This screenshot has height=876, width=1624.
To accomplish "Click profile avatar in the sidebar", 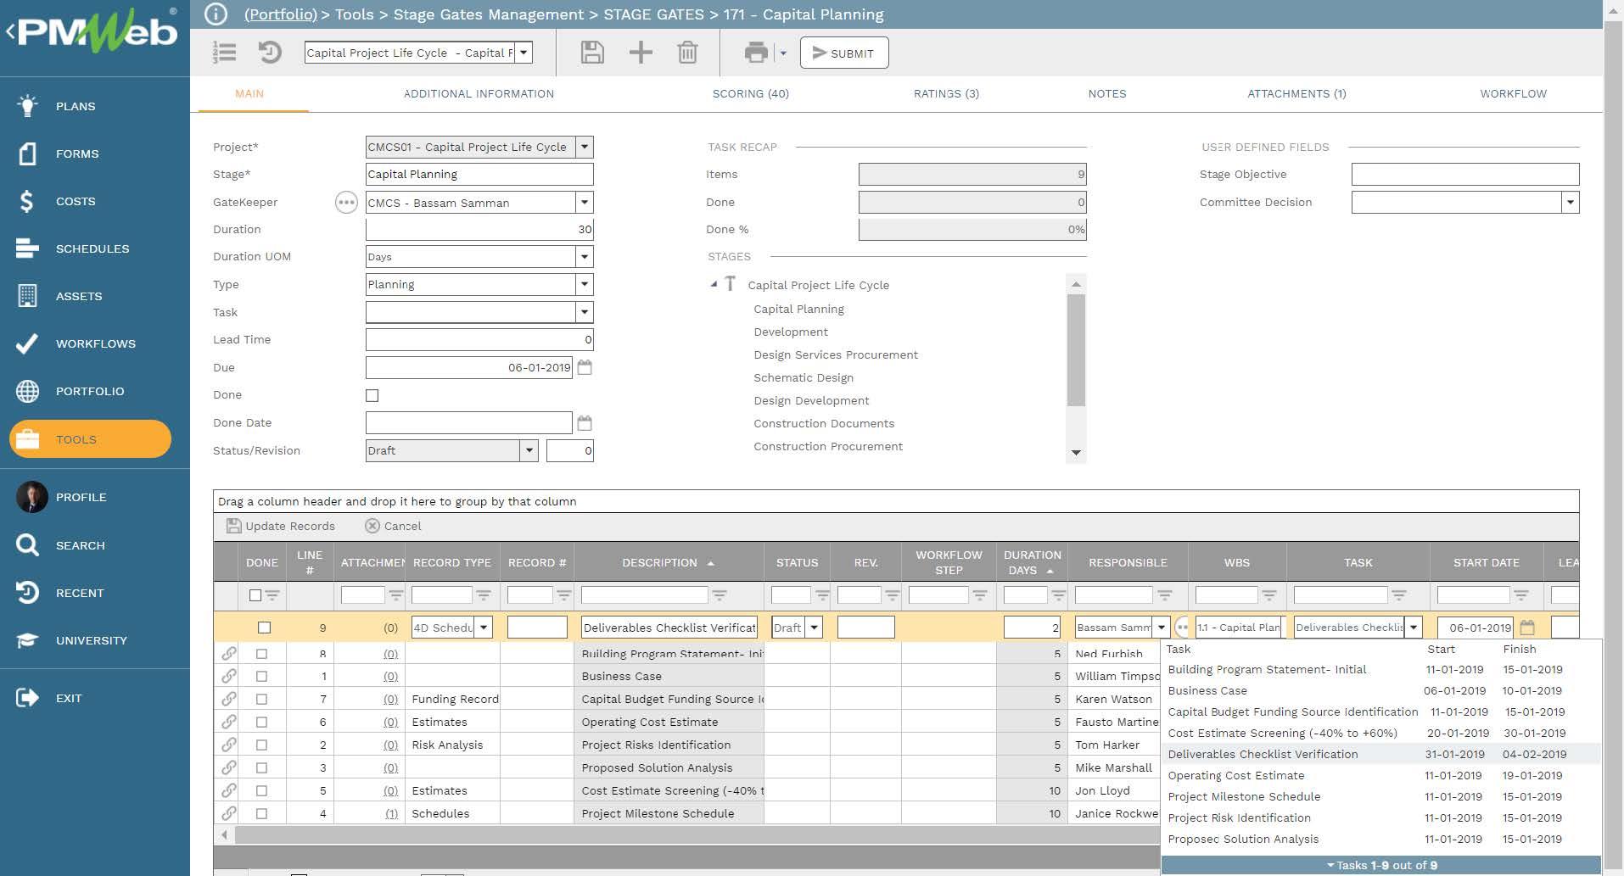I will (x=32, y=497).
